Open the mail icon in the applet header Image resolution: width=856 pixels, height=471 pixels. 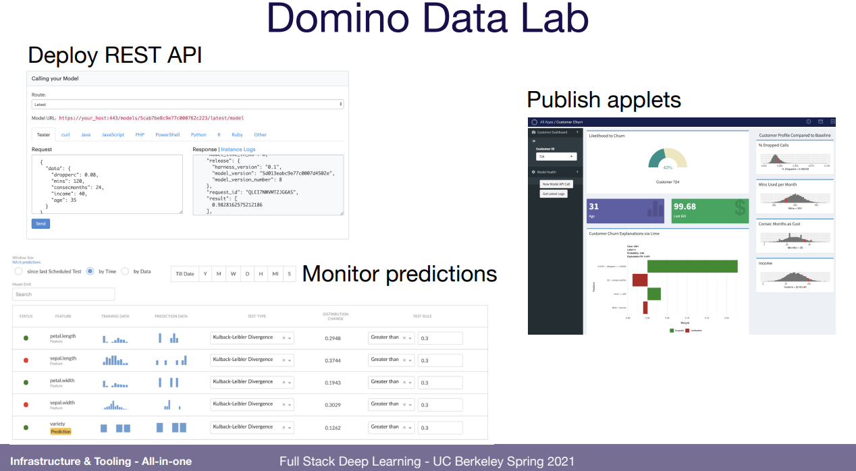tap(821, 122)
